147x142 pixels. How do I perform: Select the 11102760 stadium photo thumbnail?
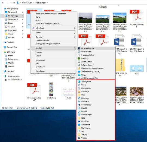[85, 18]
